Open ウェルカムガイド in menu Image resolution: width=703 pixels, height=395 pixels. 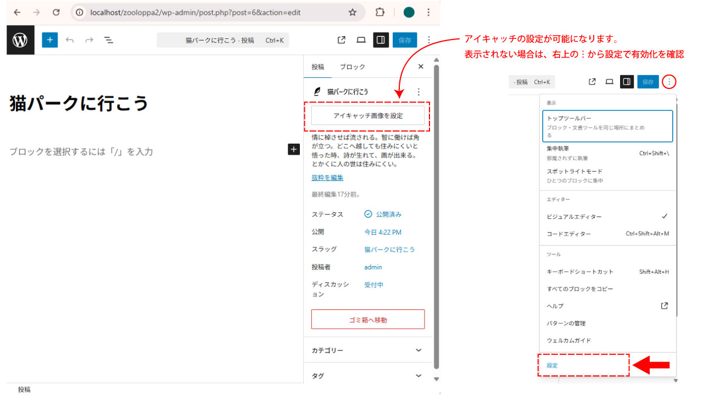tap(607, 340)
